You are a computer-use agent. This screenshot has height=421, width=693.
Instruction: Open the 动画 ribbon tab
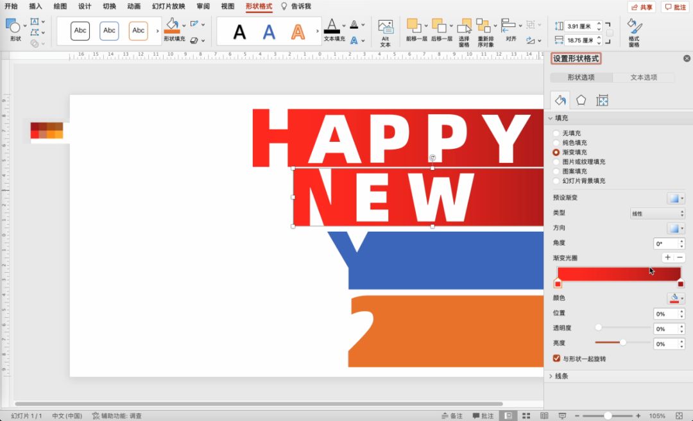point(134,6)
